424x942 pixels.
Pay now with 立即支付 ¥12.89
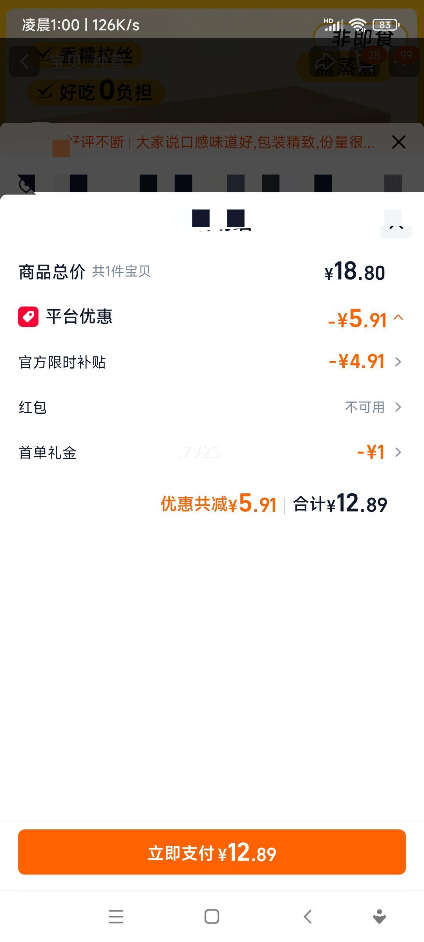212,852
